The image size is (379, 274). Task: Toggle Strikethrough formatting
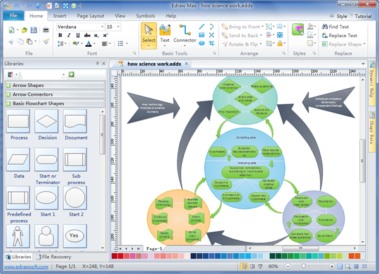click(x=87, y=35)
